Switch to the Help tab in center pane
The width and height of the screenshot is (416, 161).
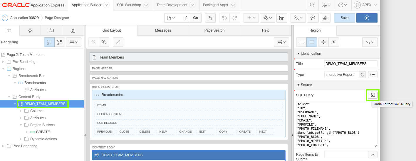click(x=266, y=30)
